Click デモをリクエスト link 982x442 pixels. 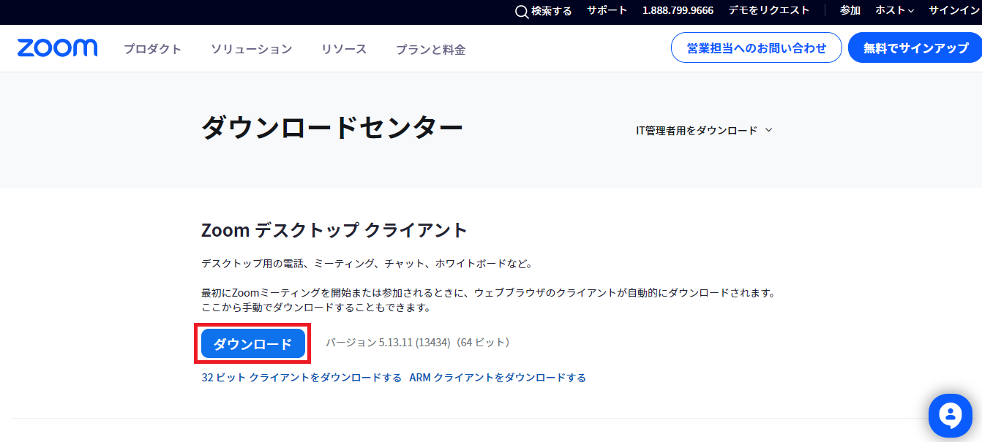coord(769,10)
